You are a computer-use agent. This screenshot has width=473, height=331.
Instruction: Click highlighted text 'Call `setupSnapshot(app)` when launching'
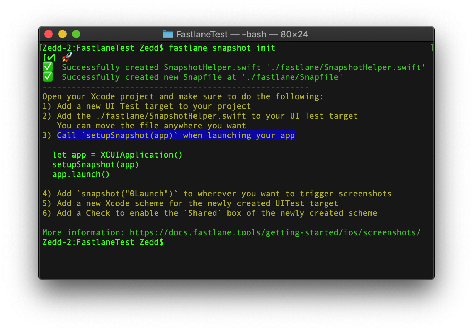176,135
